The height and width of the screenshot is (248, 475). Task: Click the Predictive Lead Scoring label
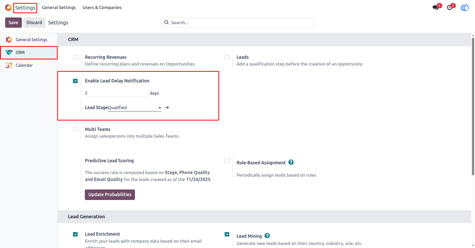click(109, 161)
